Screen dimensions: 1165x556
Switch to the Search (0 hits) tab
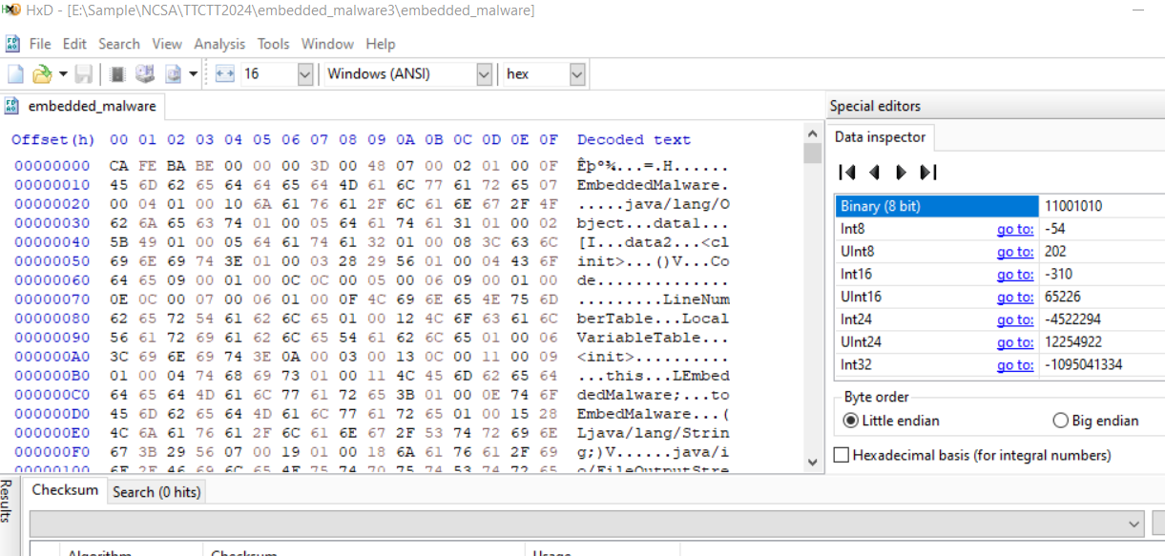156,492
